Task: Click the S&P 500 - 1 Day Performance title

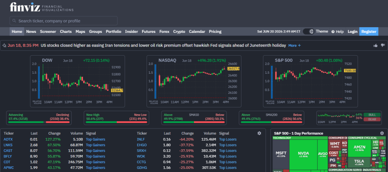Action: point(299,133)
